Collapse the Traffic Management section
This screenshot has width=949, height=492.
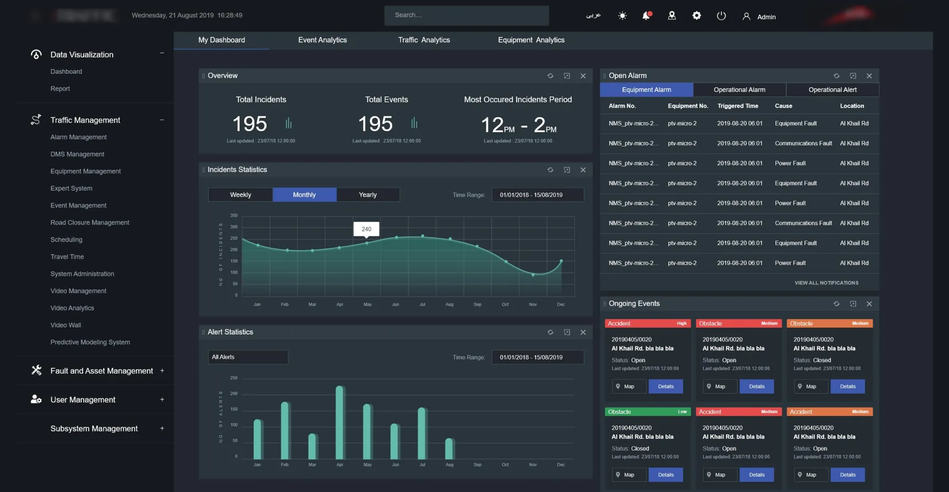[x=162, y=120]
